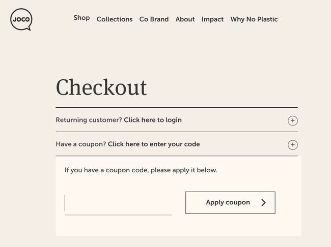Screen dimensions: 331x247
Task: Click the Checkout page heading
Action: (x=101, y=87)
